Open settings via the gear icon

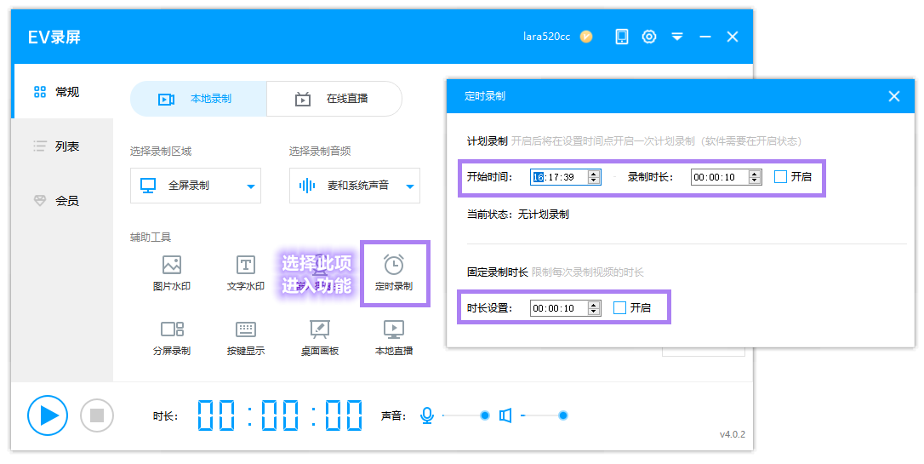649,37
